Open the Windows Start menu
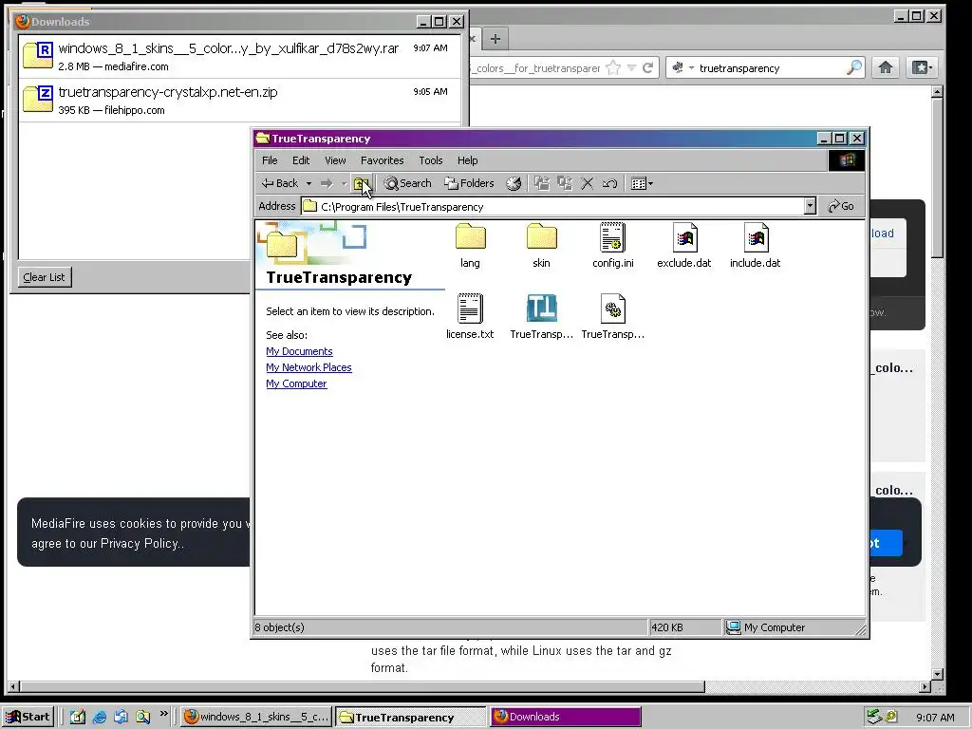The image size is (972, 729). pos(28,717)
